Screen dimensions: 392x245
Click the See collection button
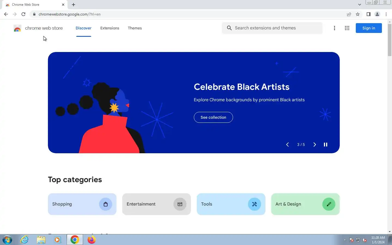tap(213, 117)
